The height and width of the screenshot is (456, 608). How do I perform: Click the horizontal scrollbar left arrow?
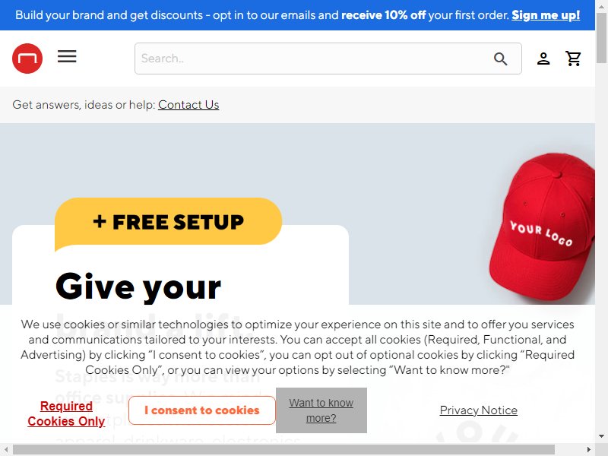tap(6, 450)
